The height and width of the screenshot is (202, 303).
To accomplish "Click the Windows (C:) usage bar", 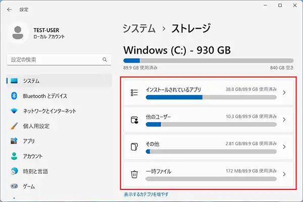I will [209, 61].
